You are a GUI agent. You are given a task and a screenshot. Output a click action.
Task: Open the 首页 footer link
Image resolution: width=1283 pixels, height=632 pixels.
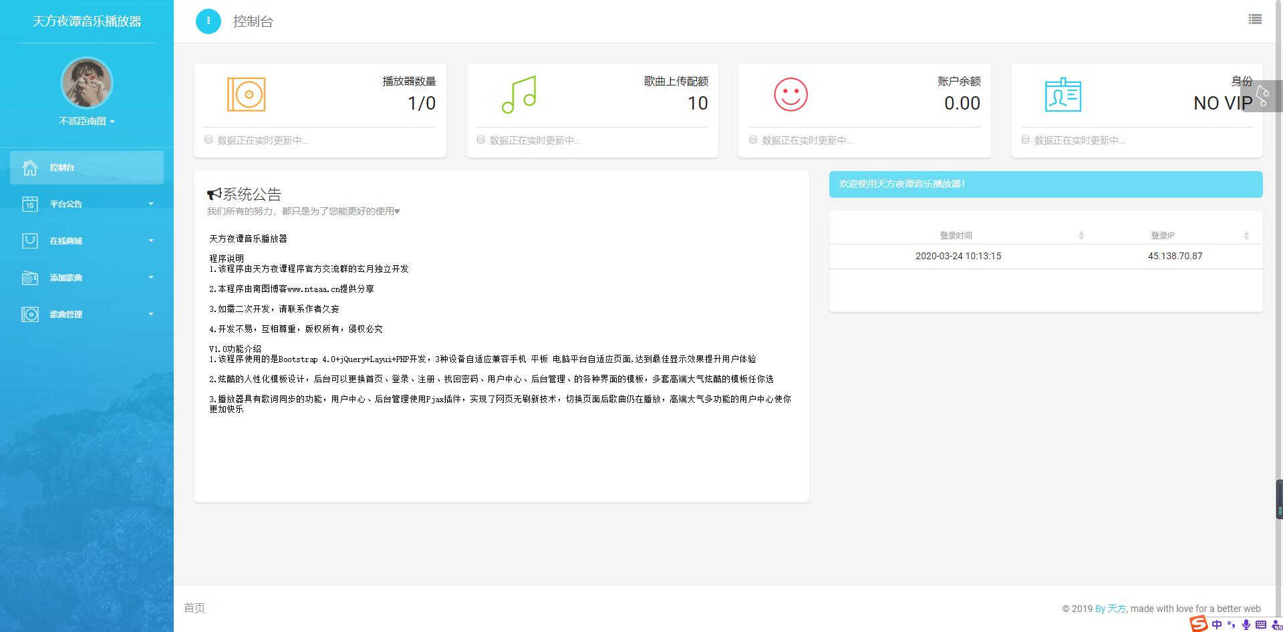click(x=195, y=608)
